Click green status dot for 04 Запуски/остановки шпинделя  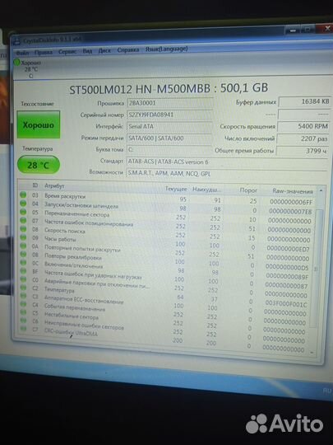point(23,204)
